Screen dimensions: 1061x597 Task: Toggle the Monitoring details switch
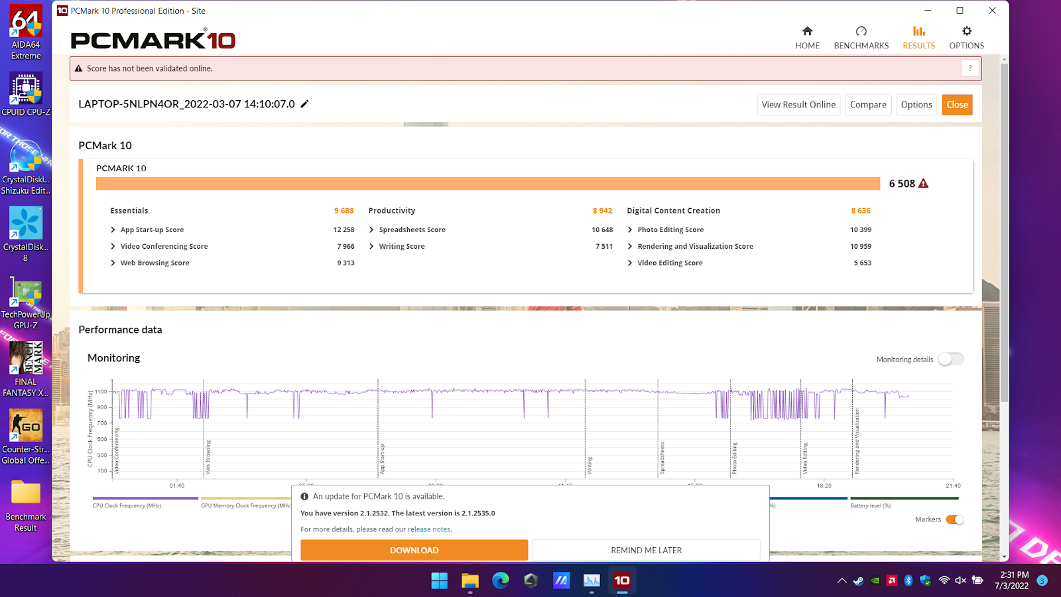click(950, 359)
